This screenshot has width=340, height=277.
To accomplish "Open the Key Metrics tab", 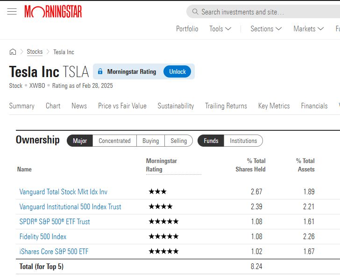I will [274, 106].
